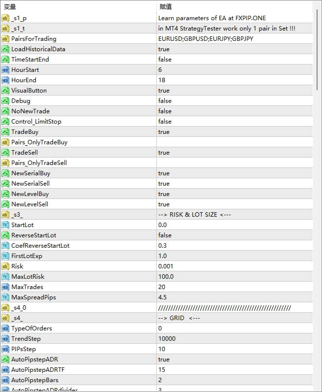The width and height of the screenshot is (322, 392).
Task: Edit the StartLot value 0.0
Action: click(x=163, y=225)
